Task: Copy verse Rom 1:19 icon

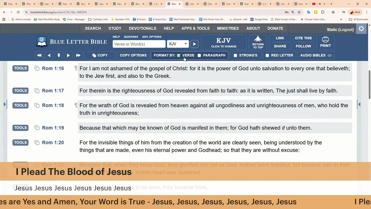Action: click(37, 128)
